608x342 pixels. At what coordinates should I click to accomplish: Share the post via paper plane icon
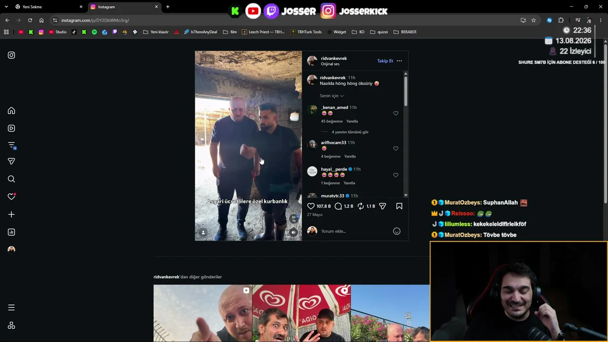pyautogui.click(x=382, y=206)
